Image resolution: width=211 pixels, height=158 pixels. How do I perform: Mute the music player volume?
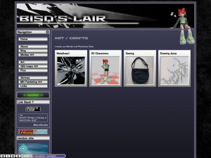[18, 156]
